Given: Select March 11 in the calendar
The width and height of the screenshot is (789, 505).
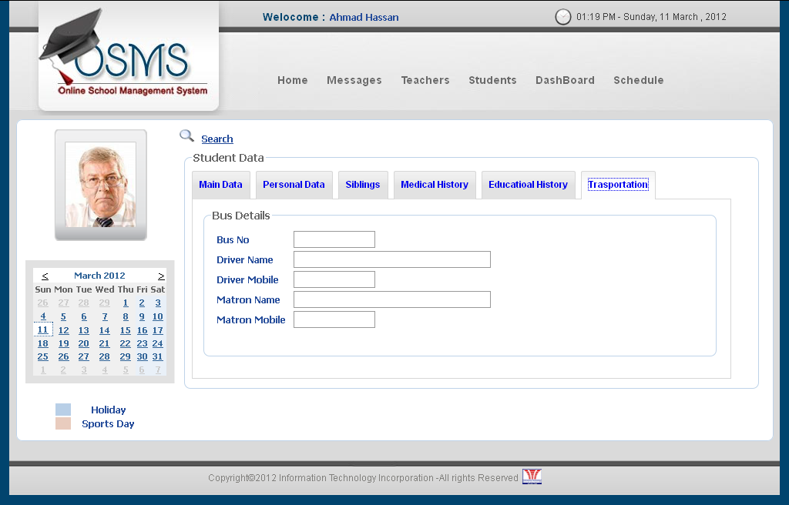Looking at the screenshot, I should pyautogui.click(x=43, y=330).
